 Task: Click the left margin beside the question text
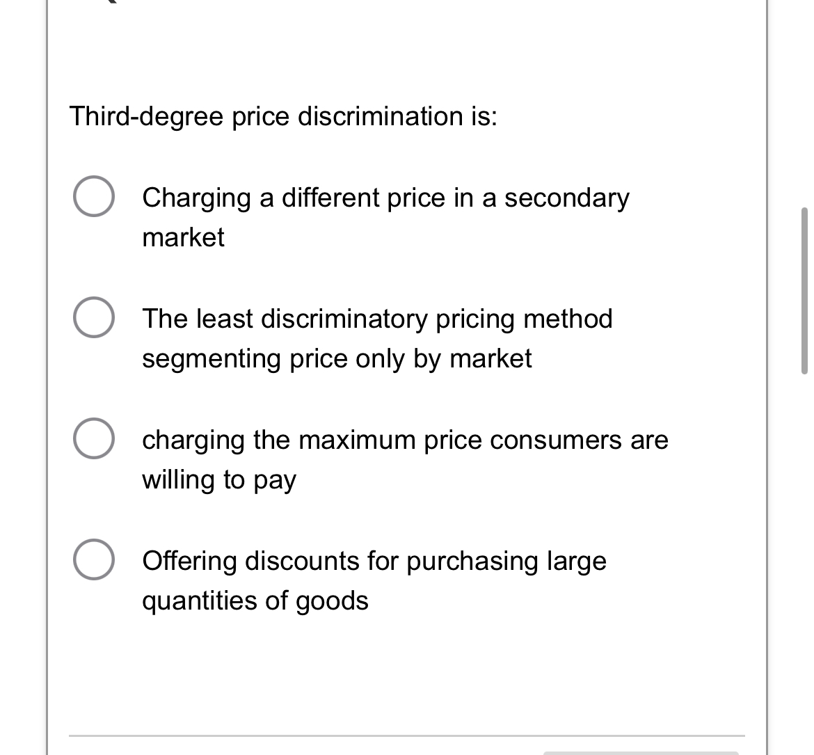[57, 116]
